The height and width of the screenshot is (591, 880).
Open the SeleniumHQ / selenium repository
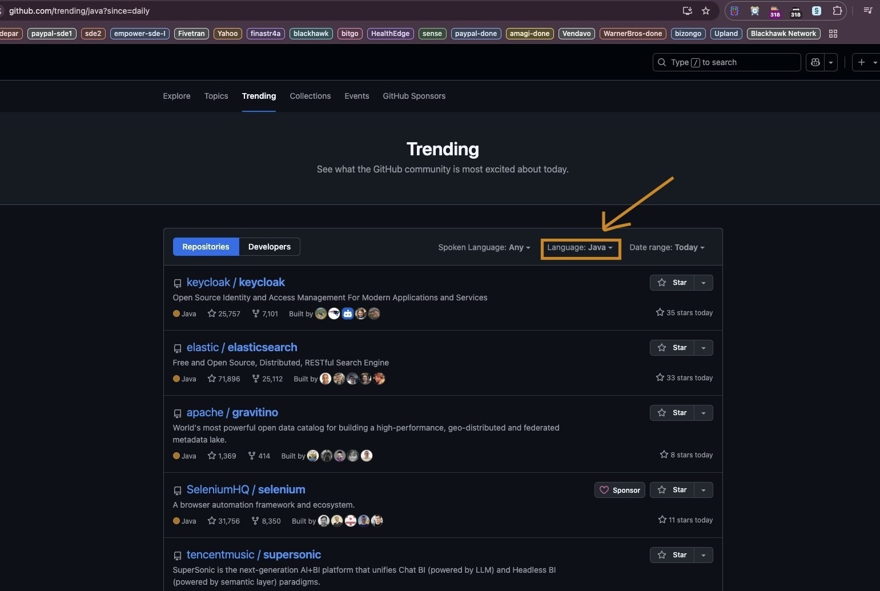click(246, 489)
